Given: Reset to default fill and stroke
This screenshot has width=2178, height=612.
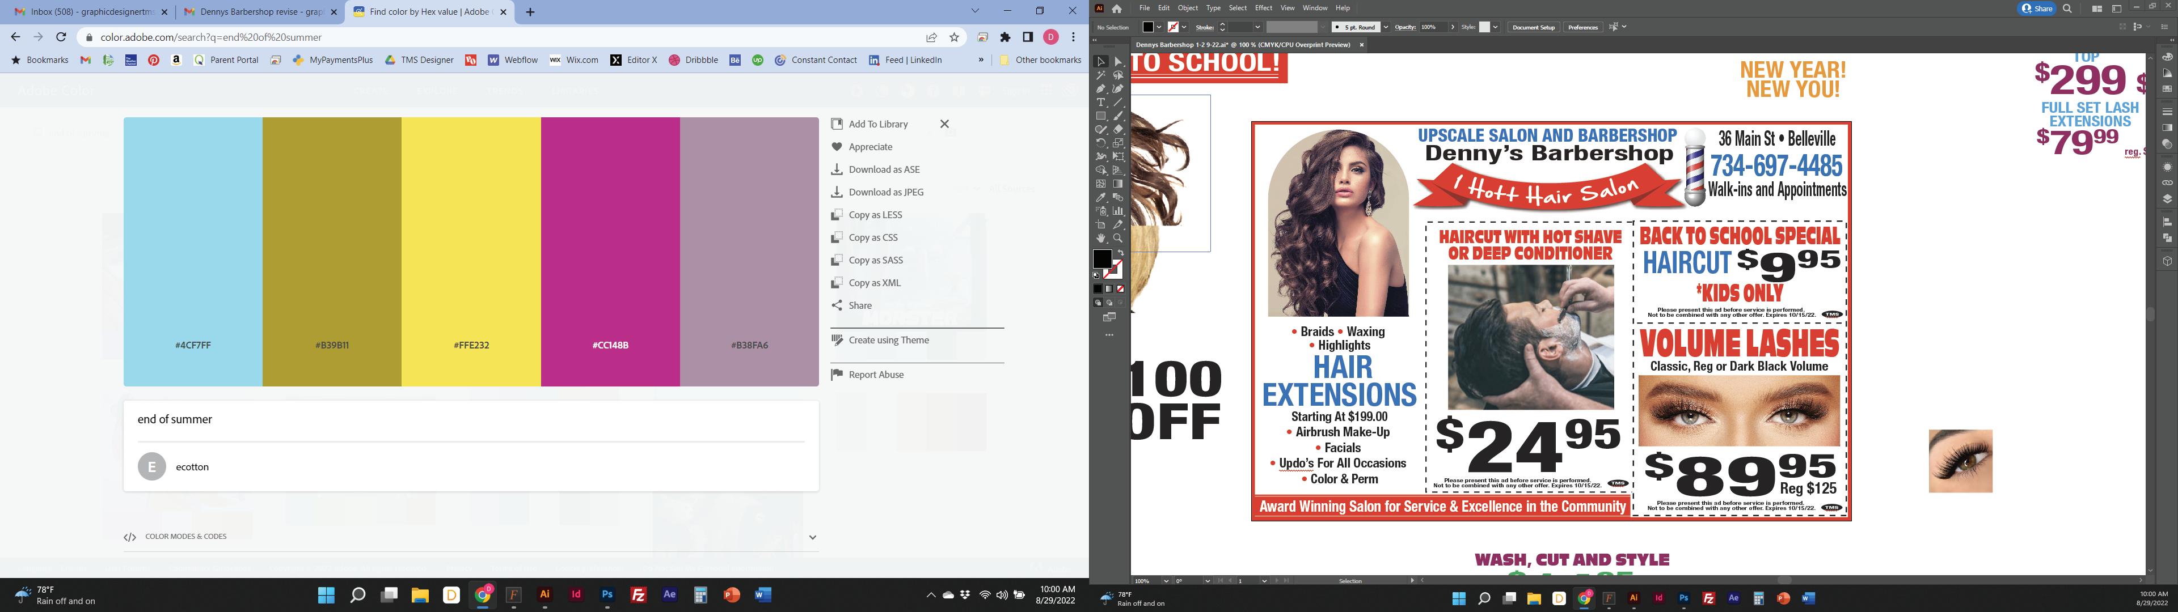Looking at the screenshot, I should 1096,275.
